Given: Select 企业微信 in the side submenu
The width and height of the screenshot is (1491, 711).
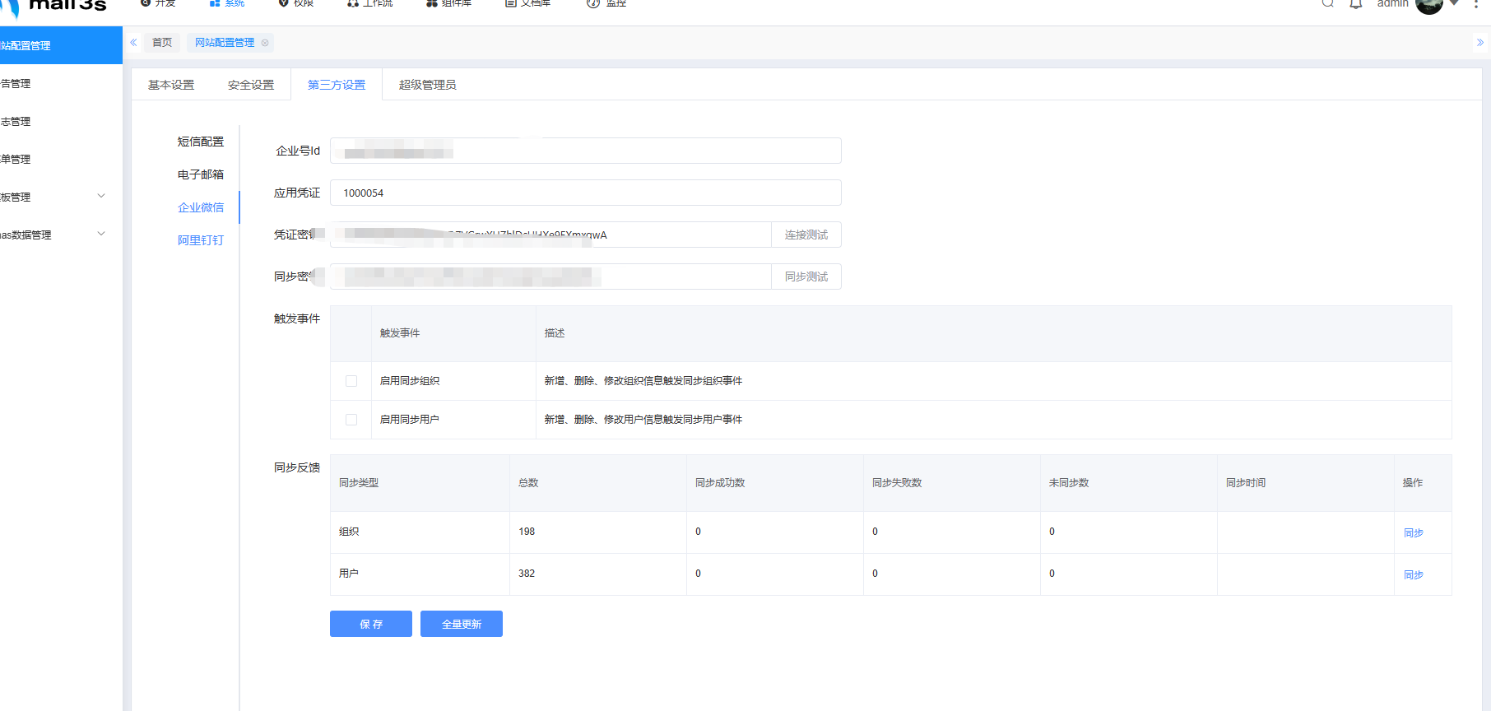Looking at the screenshot, I should tap(201, 207).
